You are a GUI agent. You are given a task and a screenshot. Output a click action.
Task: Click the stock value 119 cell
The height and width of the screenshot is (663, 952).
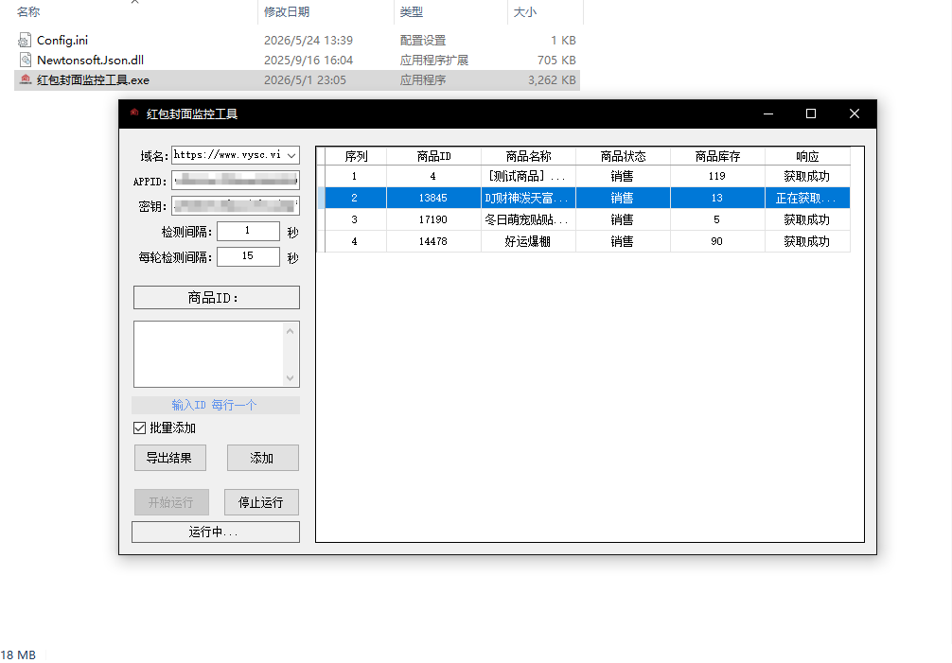(x=717, y=176)
